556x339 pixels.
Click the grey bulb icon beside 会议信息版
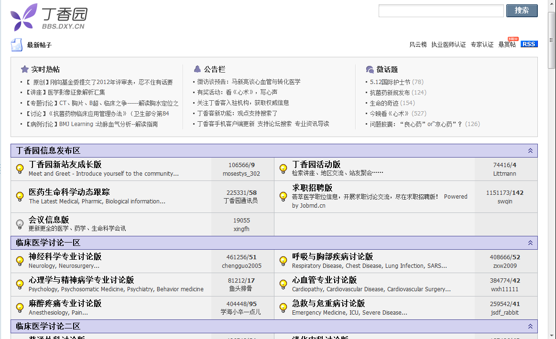[x=20, y=223]
